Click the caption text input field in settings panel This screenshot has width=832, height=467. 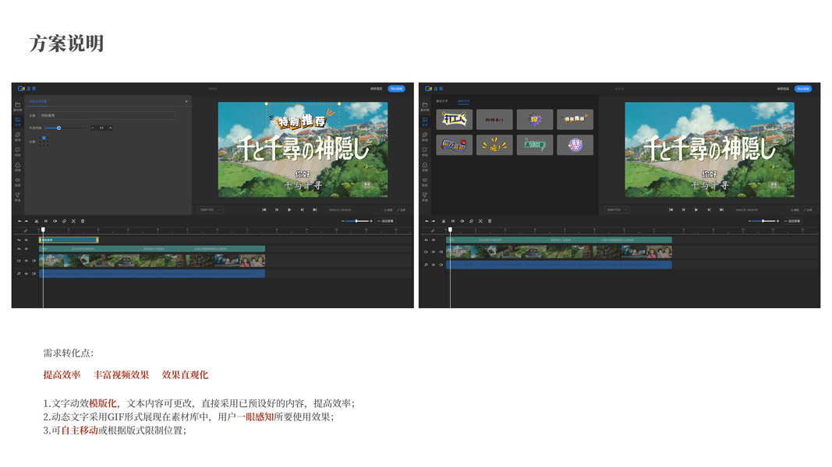coord(107,115)
